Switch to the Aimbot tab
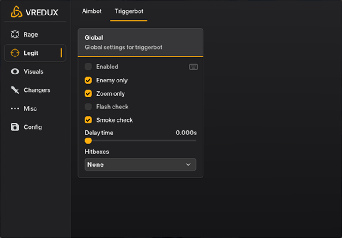 (x=92, y=11)
